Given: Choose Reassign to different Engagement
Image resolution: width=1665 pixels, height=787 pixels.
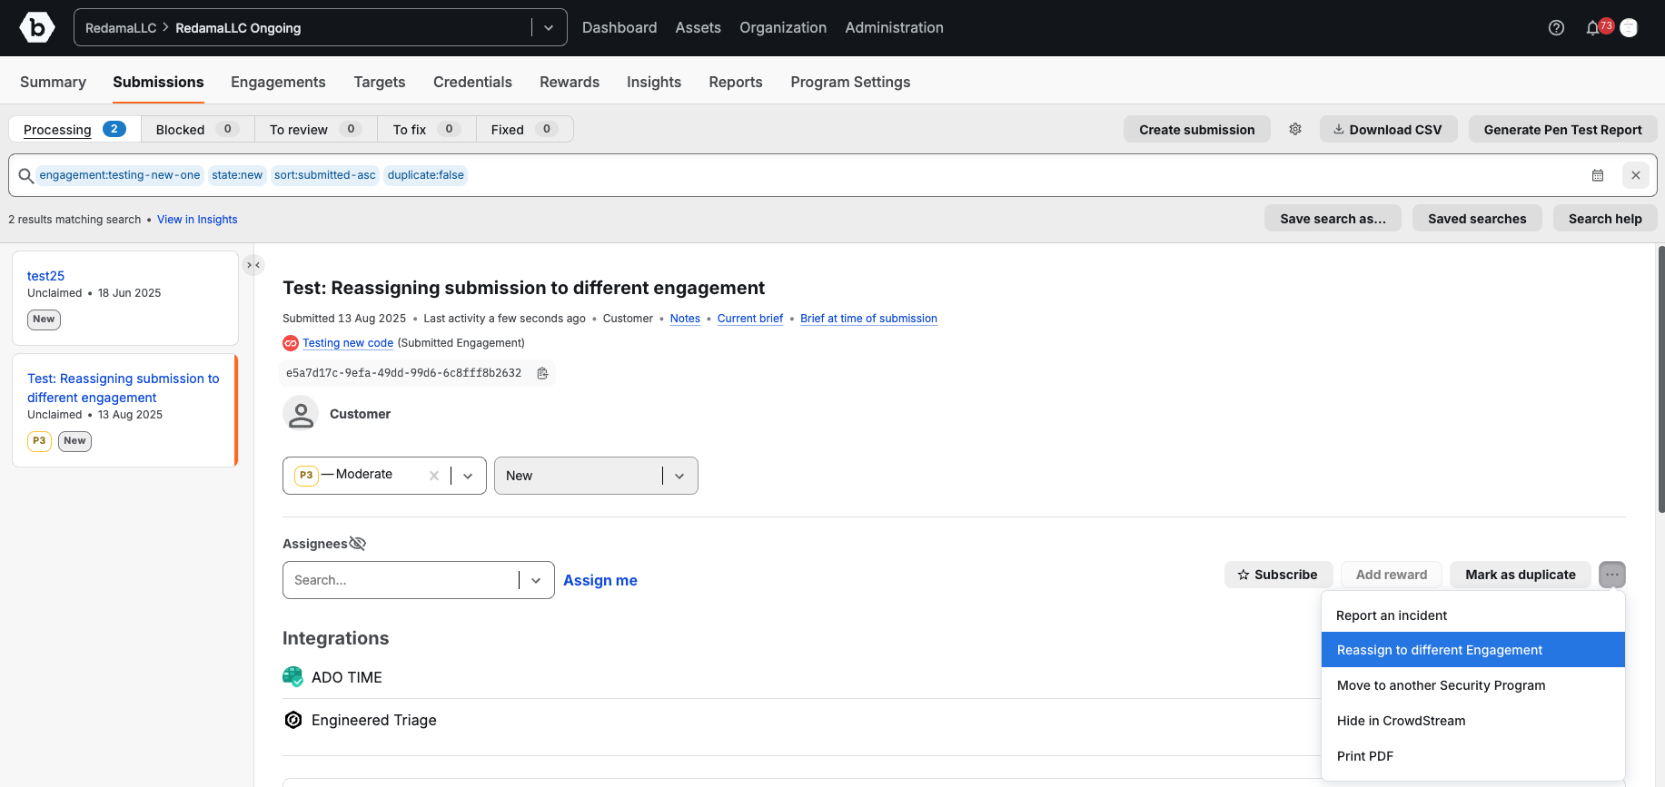Looking at the screenshot, I should tap(1473, 650).
